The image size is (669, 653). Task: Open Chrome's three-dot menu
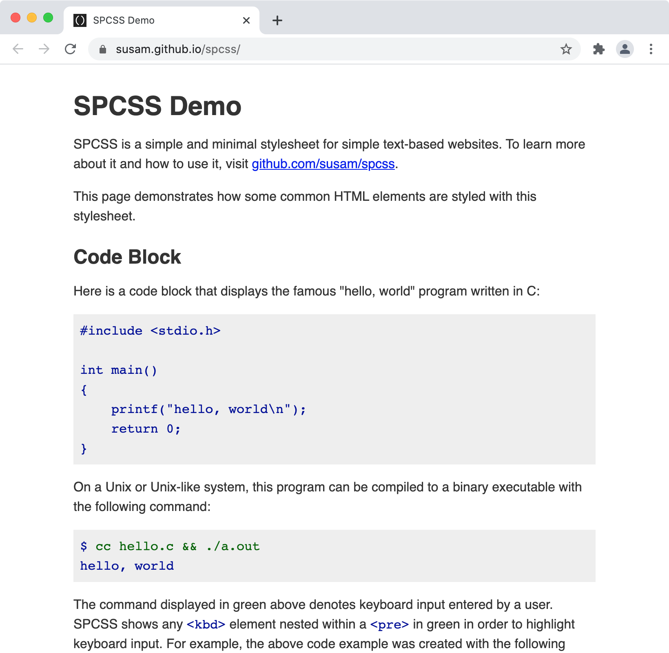[651, 49]
